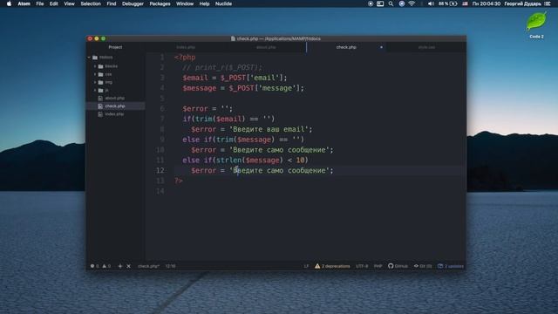Screen dimensions: 558x314
Task: Open the Help menu
Action: click(x=204, y=3)
